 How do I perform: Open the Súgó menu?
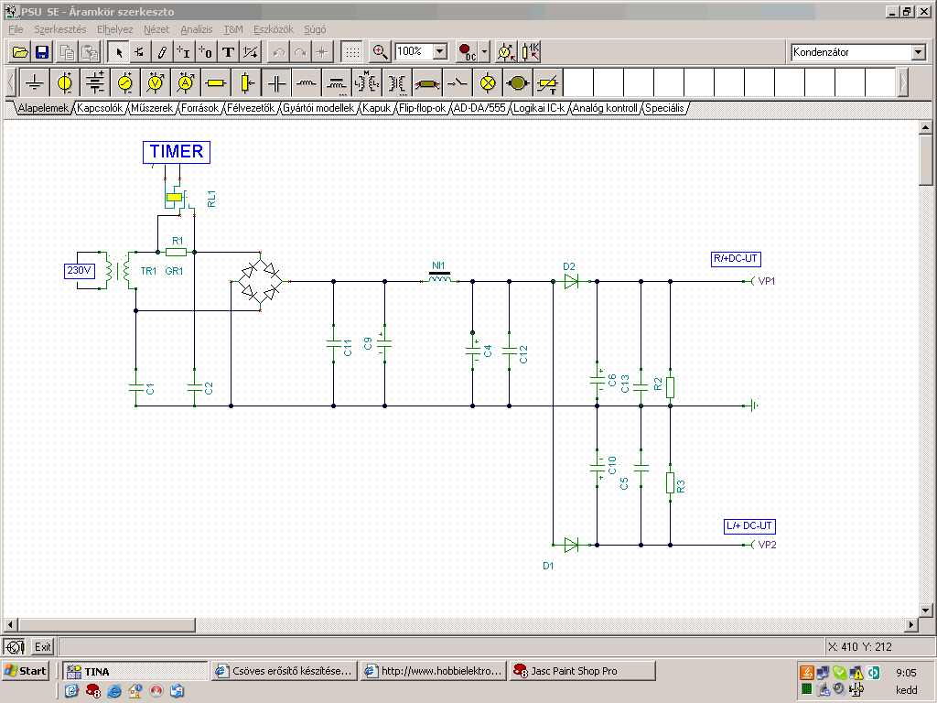pyautogui.click(x=315, y=29)
